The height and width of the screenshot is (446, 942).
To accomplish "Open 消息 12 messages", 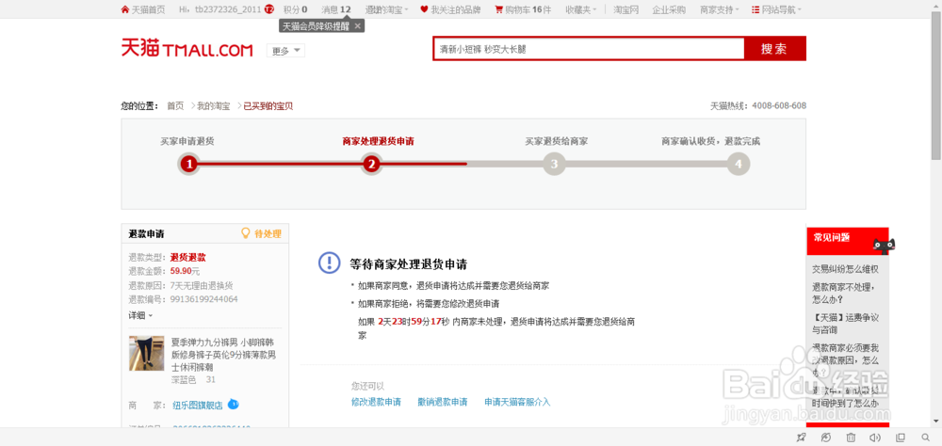I will tap(336, 9).
